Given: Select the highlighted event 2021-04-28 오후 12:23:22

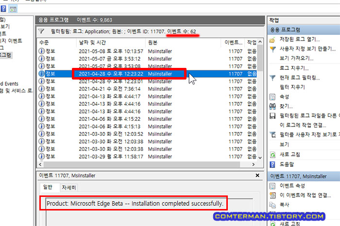Looking at the screenshot, I should (x=148, y=74).
